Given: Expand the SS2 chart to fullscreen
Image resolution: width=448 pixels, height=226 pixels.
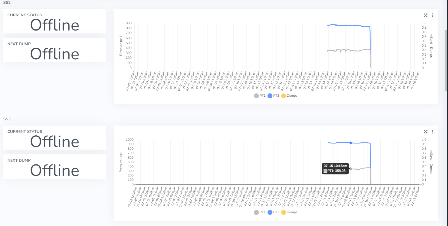Looking at the screenshot, I should [x=426, y=15].
